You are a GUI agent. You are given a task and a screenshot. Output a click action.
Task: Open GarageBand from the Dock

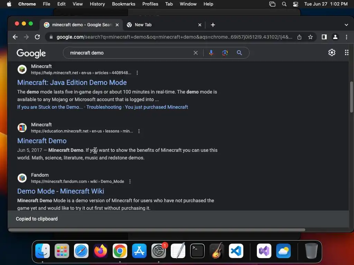217,251
